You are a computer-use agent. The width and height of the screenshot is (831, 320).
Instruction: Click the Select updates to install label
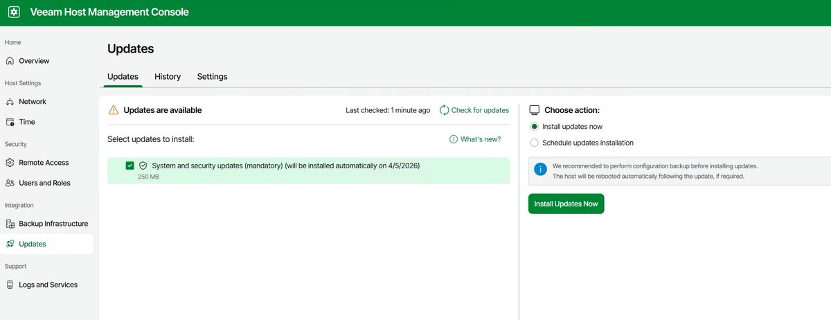151,139
